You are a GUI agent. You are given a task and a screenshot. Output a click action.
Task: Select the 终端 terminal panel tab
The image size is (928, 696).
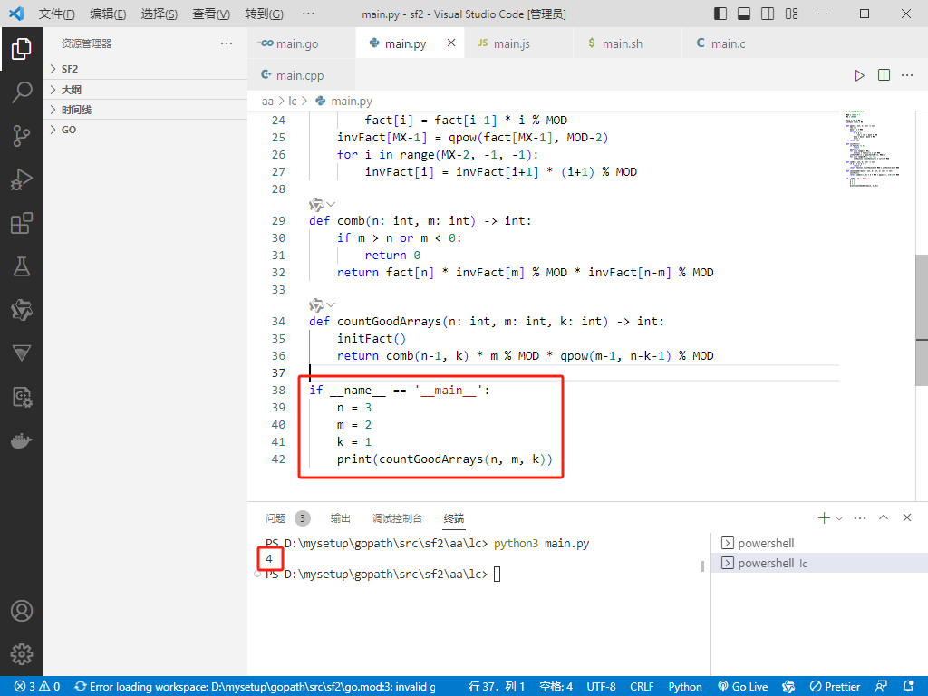454,518
